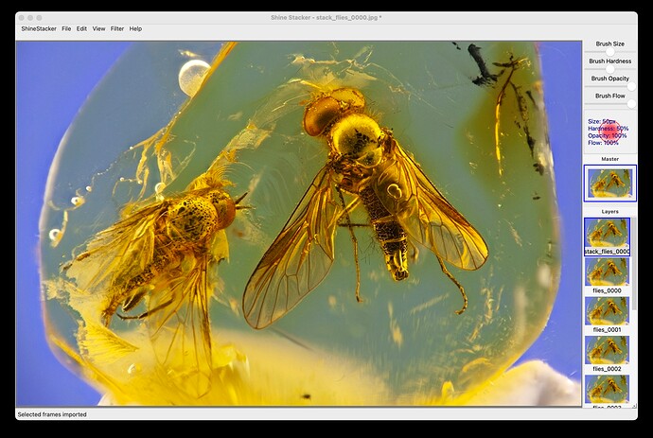Open the File menu

tap(66, 29)
